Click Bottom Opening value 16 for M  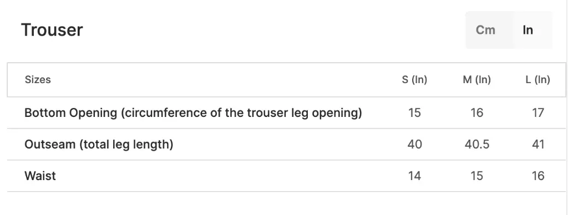pyautogui.click(x=476, y=113)
